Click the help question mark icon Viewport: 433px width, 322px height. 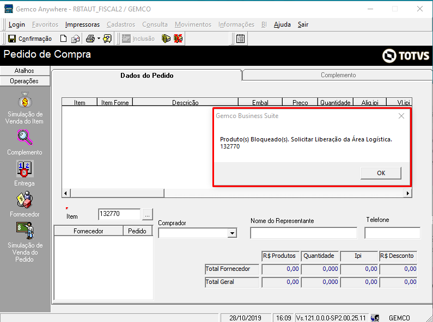pyautogui.click(x=107, y=39)
